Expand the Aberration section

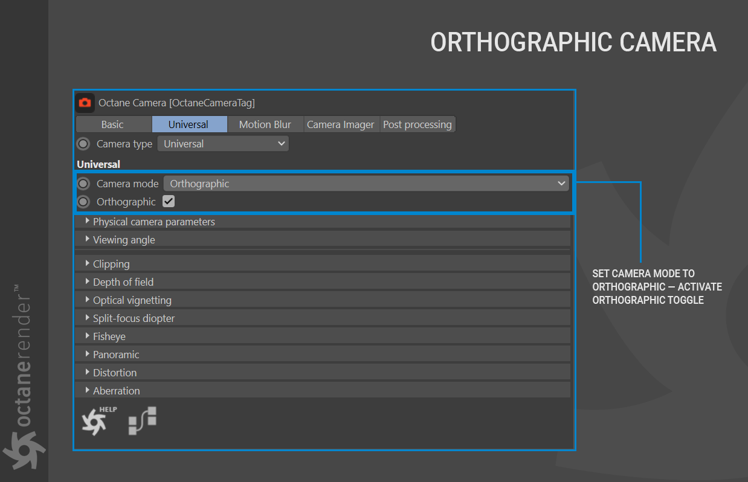(x=323, y=391)
